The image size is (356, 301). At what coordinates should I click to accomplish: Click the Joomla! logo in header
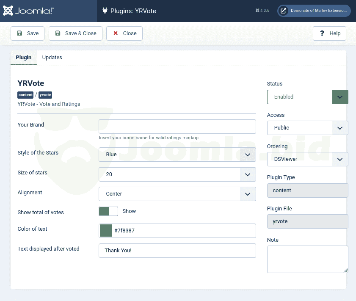point(28,11)
